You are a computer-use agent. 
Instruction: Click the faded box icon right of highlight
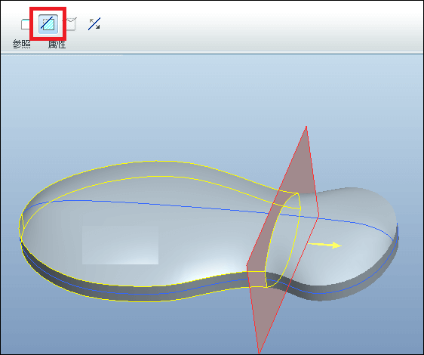(x=71, y=24)
